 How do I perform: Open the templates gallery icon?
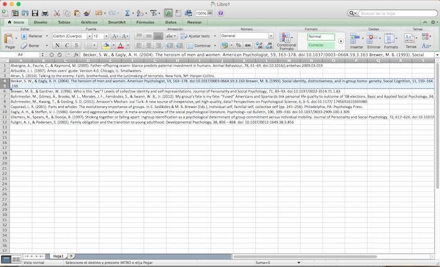pos(15,13)
